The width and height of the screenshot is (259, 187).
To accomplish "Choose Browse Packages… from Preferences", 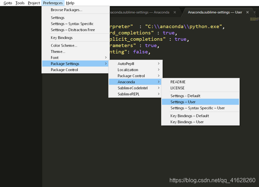I will pyautogui.click(x=76, y=10).
